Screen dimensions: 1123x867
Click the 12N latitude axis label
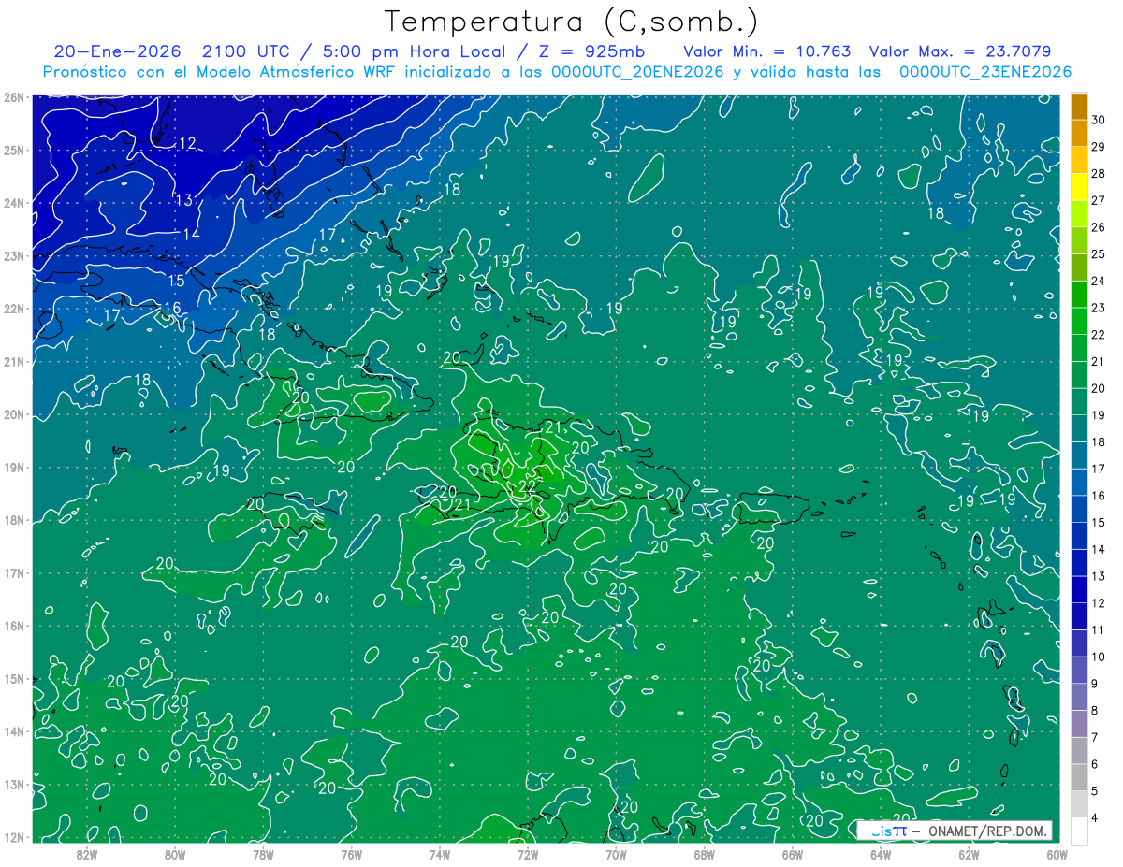(x=13, y=837)
